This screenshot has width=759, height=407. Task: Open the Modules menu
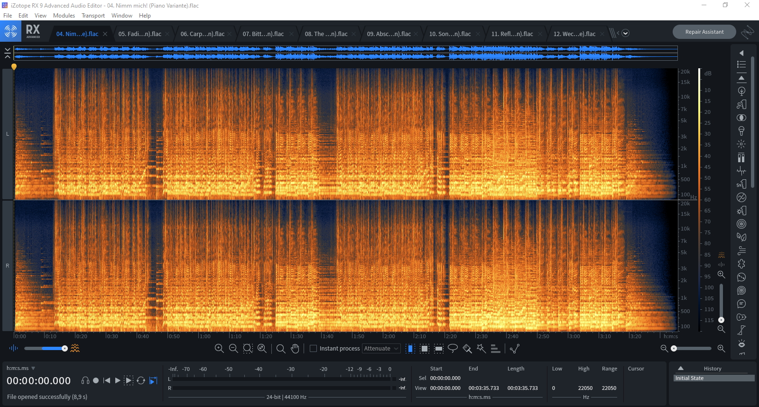(x=64, y=16)
